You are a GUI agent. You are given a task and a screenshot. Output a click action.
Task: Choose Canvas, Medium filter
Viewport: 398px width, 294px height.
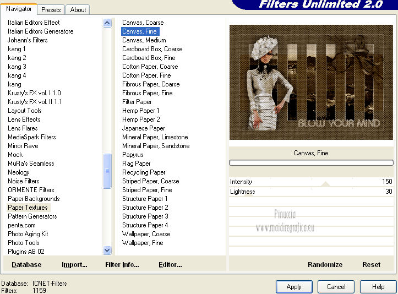(144, 40)
